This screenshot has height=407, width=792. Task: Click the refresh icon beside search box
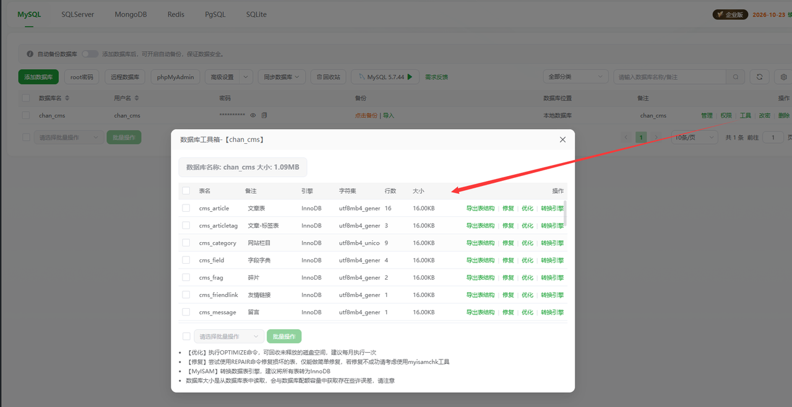759,77
